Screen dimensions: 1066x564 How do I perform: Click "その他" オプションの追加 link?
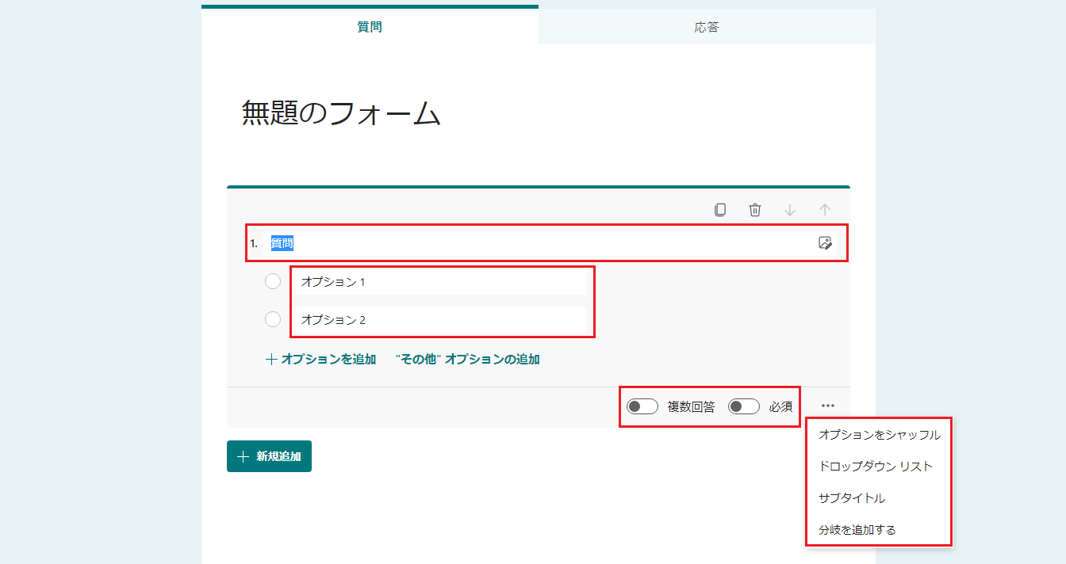tap(468, 359)
